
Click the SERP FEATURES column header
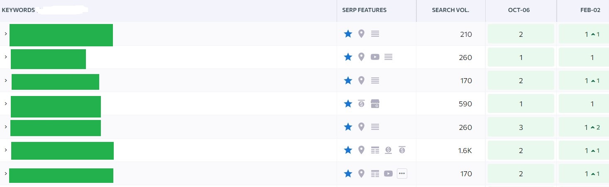pyautogui.click(x=364, y=10)
